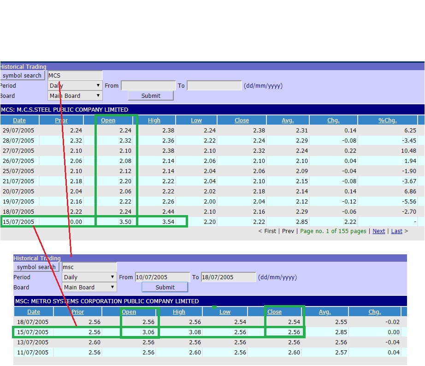425x366 pixels.
Task: Jump to the Last page of results
Action: [396, 231]
